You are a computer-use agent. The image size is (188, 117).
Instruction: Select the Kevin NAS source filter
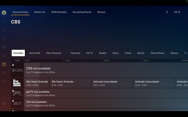point(35,53)
